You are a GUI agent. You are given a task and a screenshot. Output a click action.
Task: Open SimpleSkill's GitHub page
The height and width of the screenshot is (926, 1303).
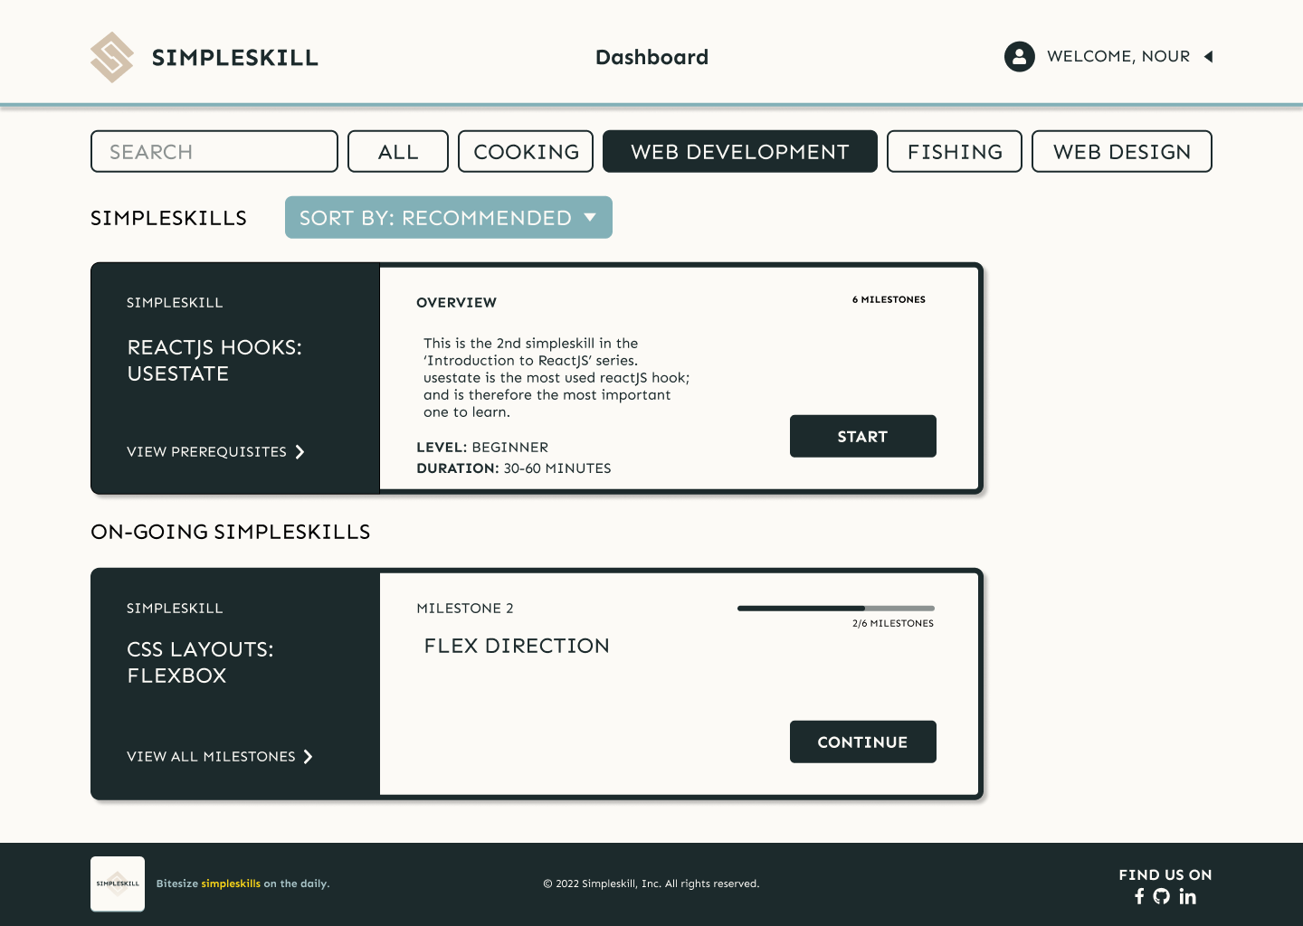(1163, 896)
